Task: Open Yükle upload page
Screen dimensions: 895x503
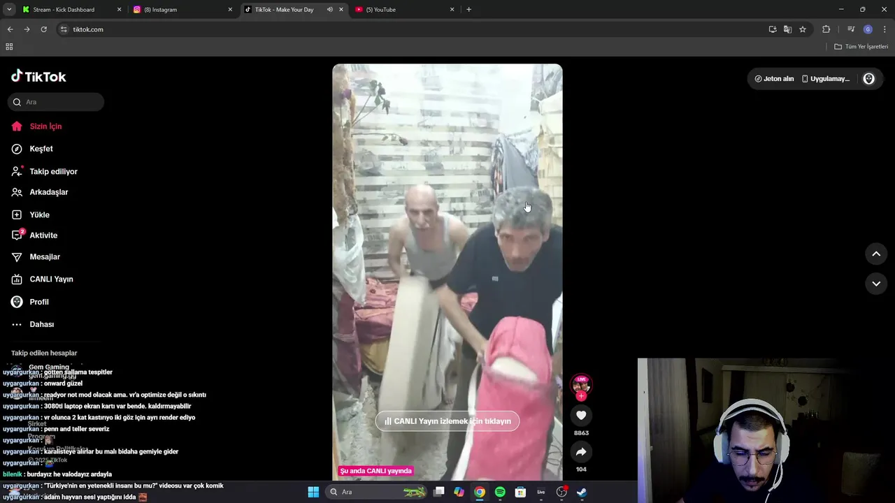Action: [x=31, y=214]
